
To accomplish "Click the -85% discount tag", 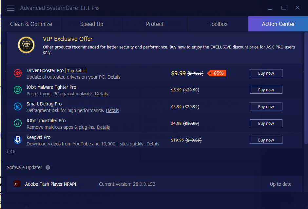I will click(217, 73).
